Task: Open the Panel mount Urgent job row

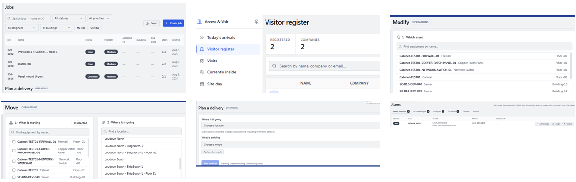Action: [x=95, y=76]
